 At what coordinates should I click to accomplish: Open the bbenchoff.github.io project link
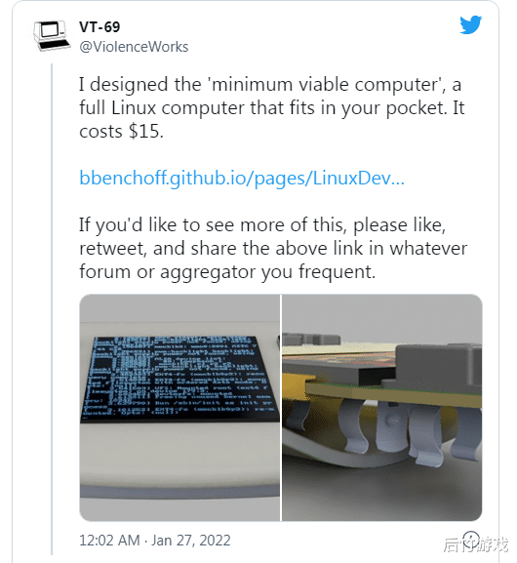click(242, 178)
